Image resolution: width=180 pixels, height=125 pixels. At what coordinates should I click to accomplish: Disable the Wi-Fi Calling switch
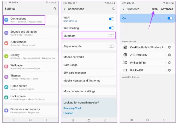[x=111, y=28]
